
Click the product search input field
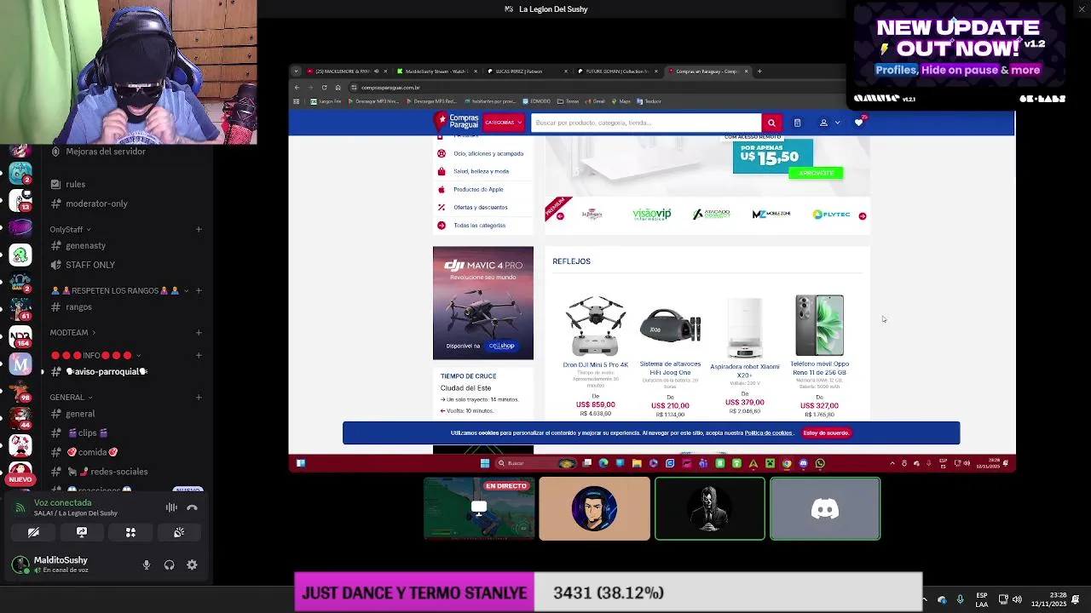tap(645, 123)
